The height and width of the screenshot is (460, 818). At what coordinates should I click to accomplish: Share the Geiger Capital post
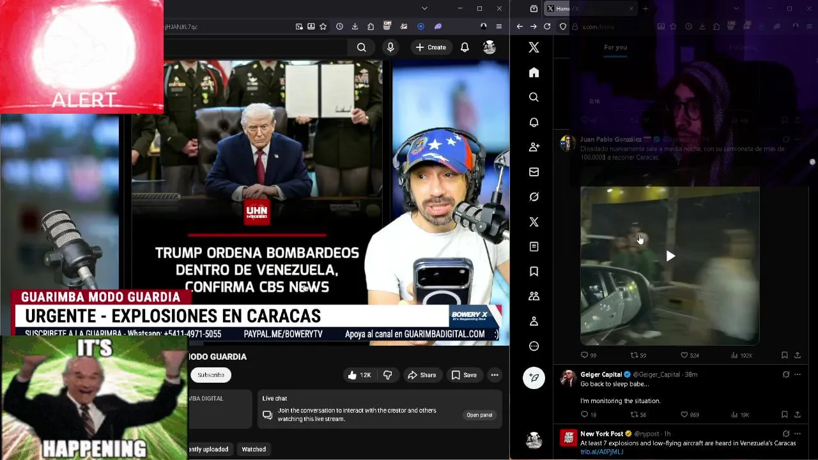click(798, 415)
